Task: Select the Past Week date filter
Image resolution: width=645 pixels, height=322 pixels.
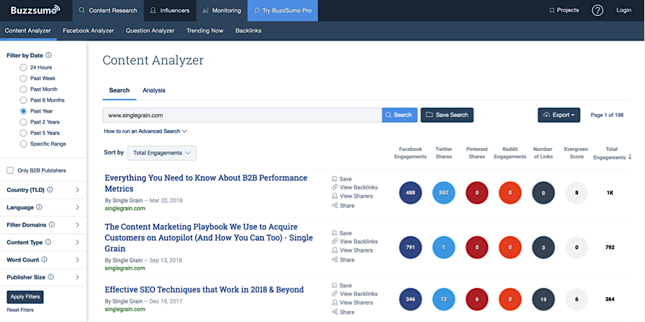Action: pyautogui.click(x=23, y=78)
